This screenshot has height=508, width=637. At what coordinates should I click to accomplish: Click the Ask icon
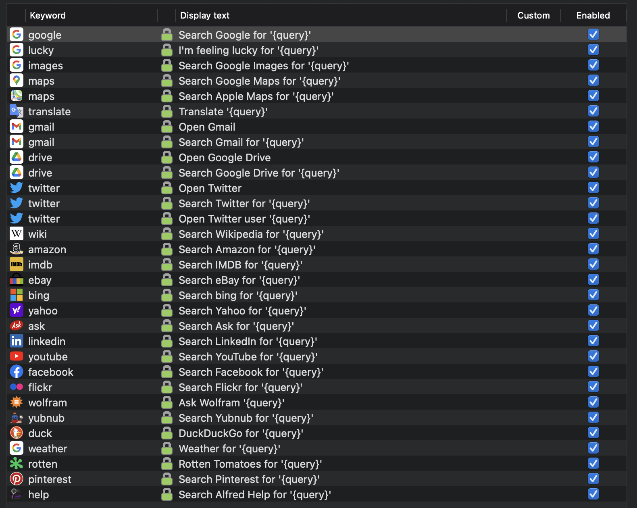tap(17, 326)
